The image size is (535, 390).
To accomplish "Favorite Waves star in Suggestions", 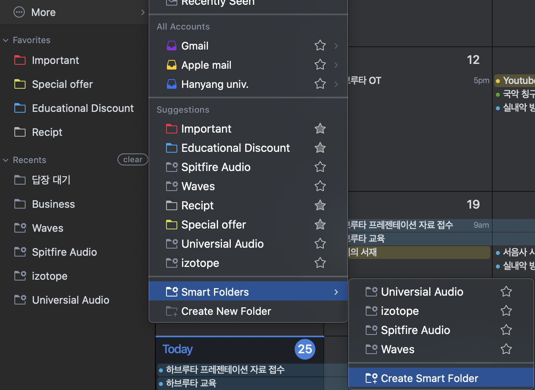I will (x=320, y=186).
